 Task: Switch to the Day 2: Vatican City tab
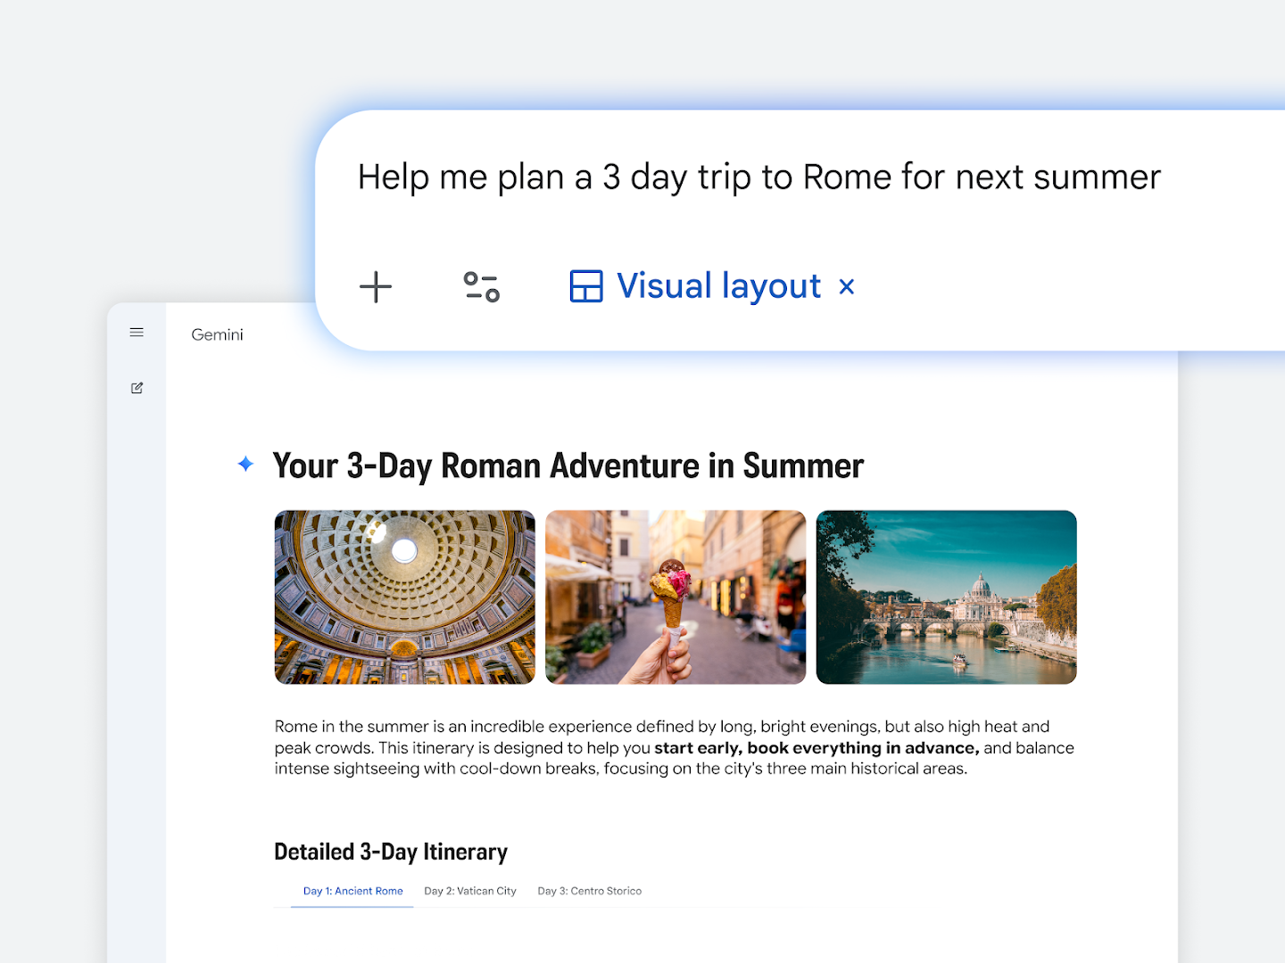tap(470, 891)
